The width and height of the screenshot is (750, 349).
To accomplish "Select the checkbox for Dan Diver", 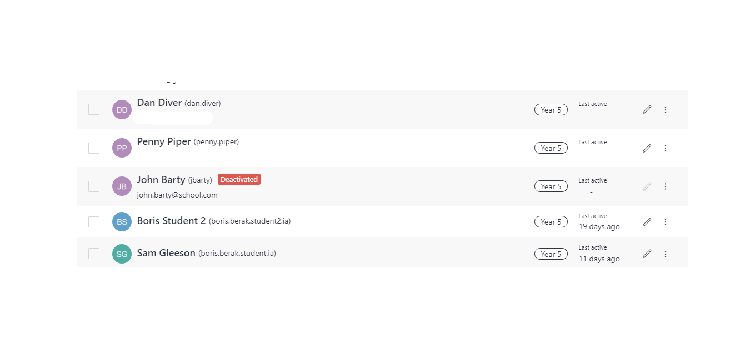I will (x=94, y=109).
